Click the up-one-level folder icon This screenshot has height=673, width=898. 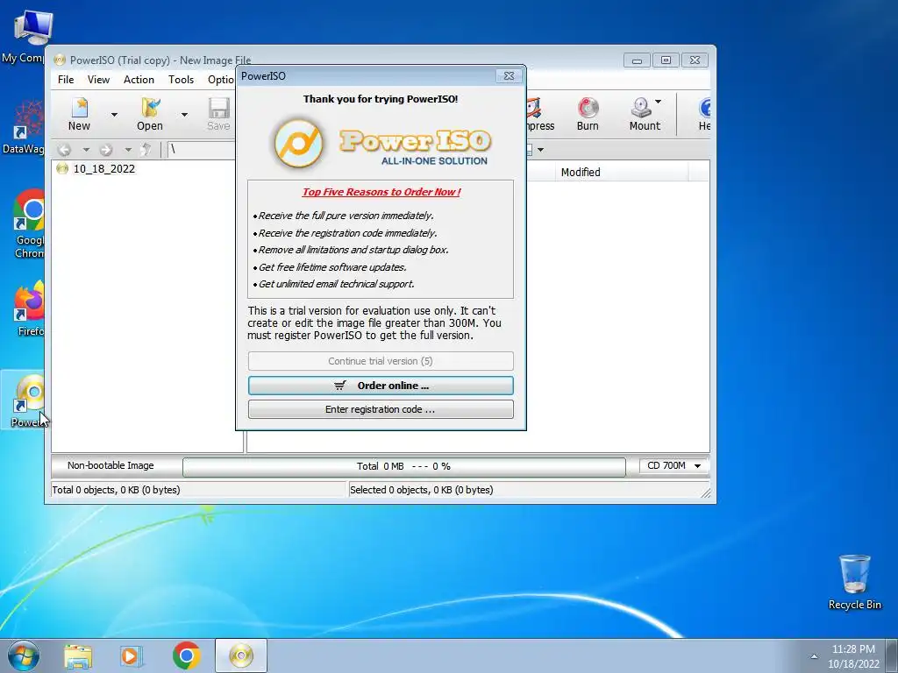point(146,150)
